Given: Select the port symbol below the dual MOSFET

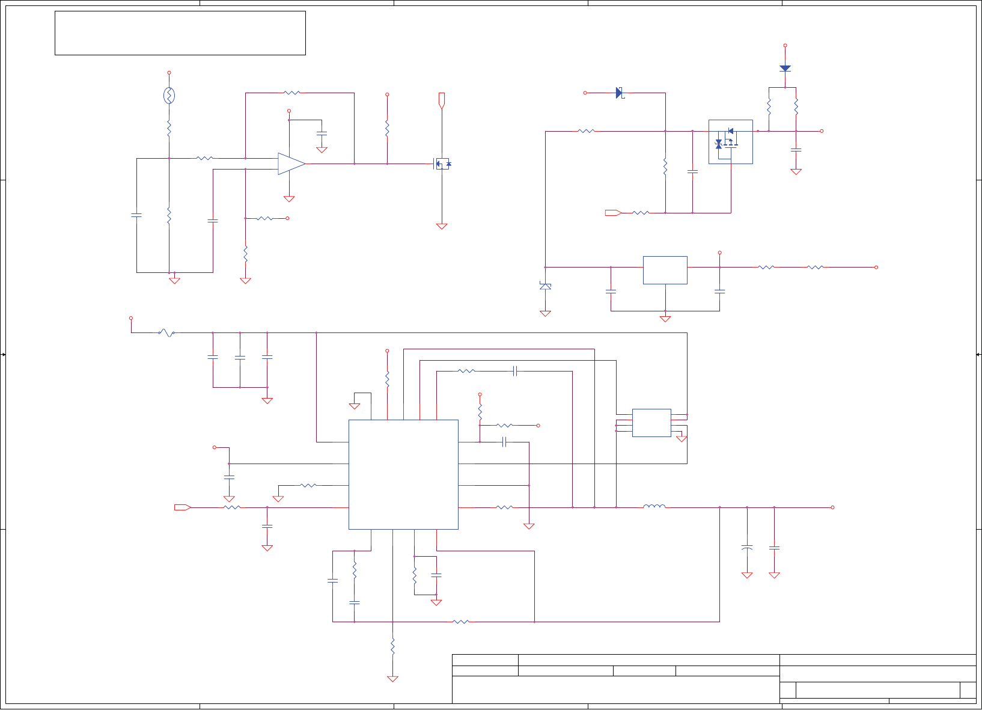Looking at the screenshot, I should point(614,212).
